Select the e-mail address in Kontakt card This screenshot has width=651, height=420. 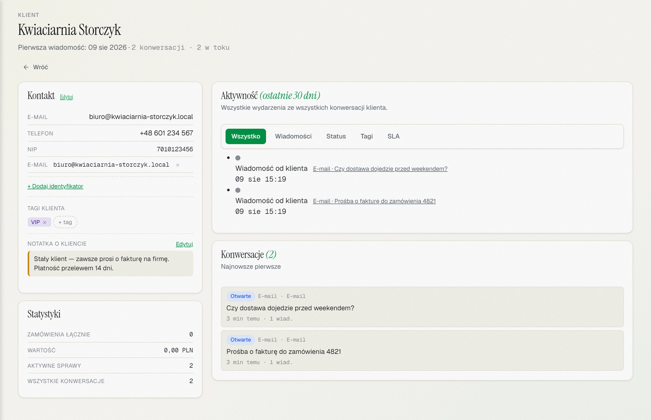[x=141, y=117]
